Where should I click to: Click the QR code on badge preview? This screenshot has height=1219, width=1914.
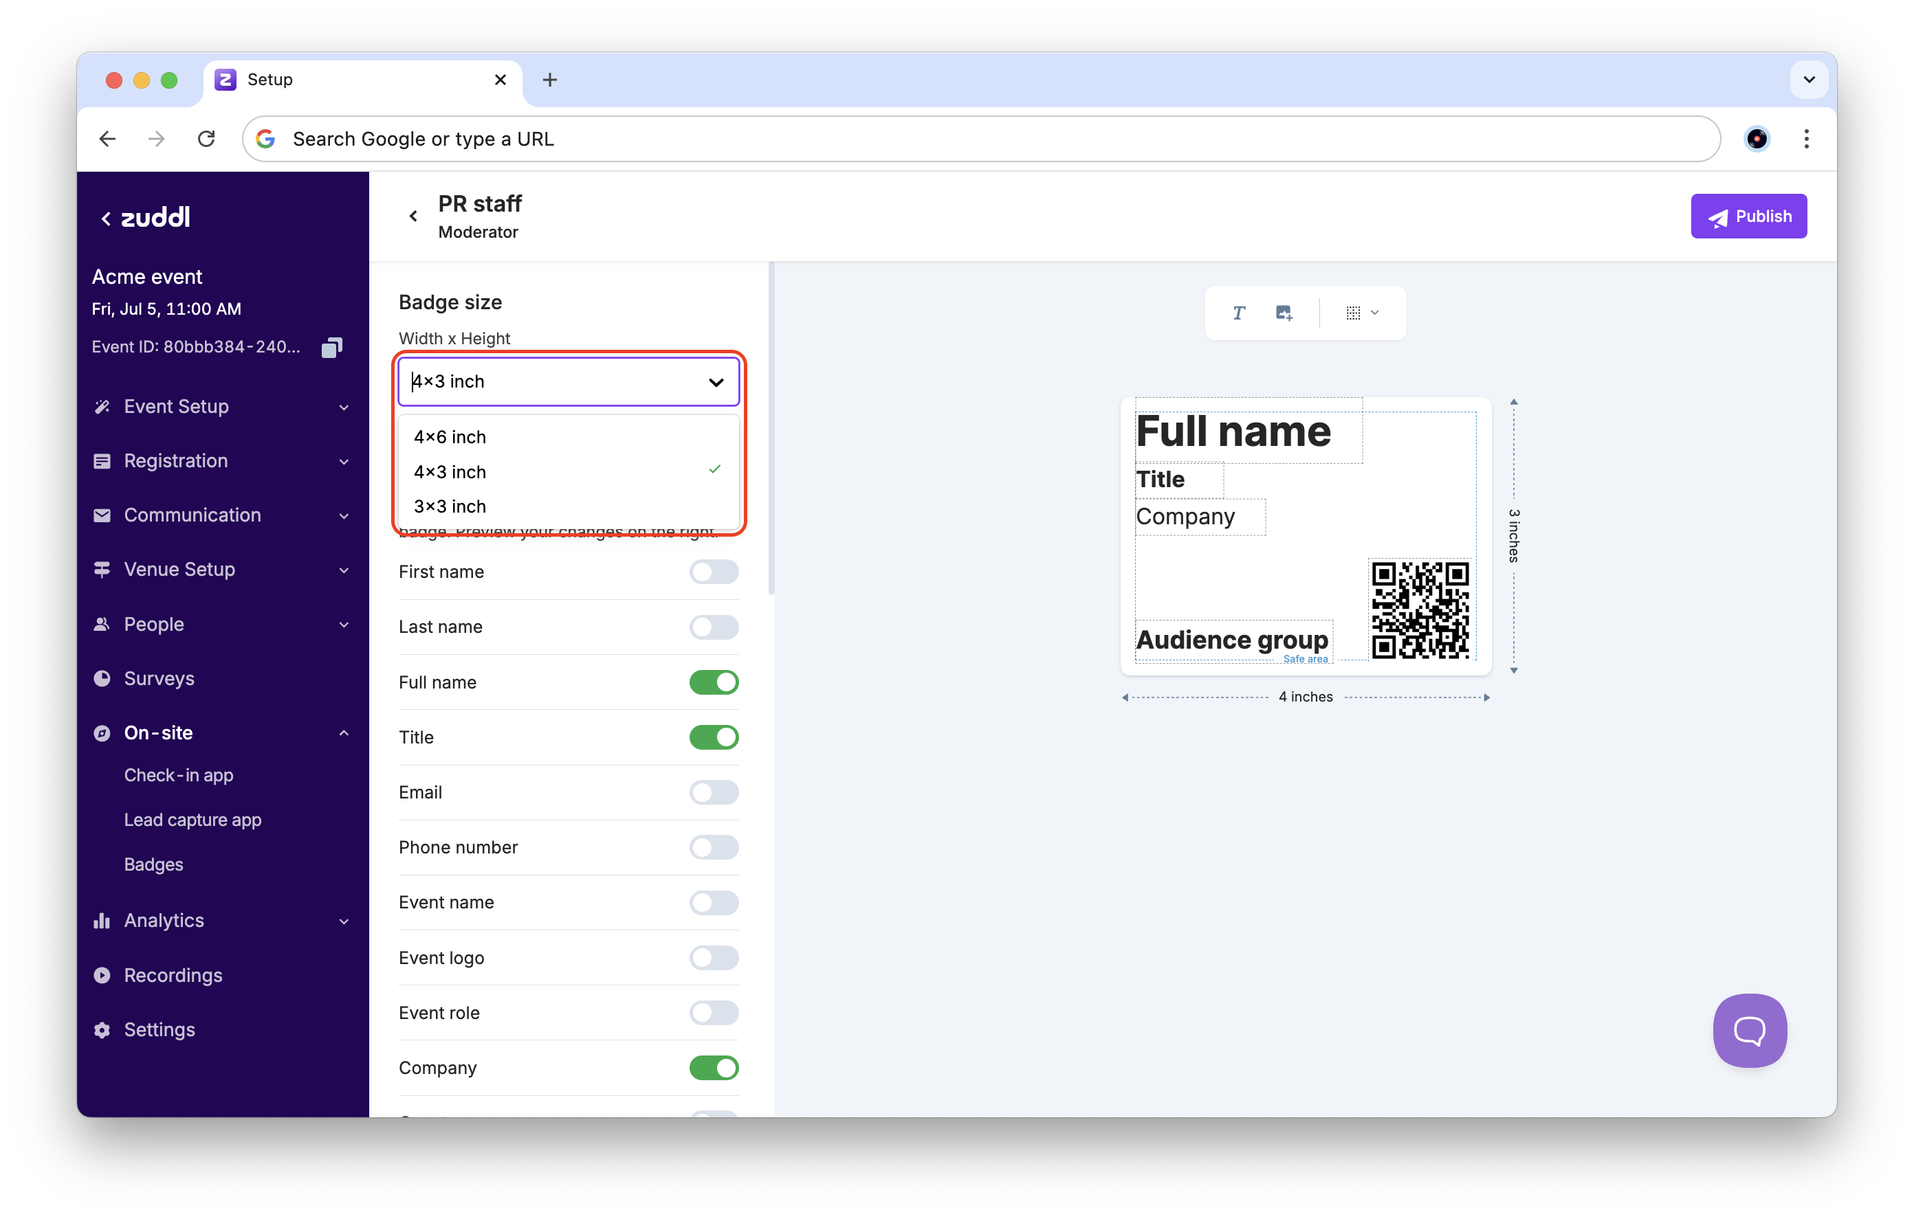[1420, 609]
